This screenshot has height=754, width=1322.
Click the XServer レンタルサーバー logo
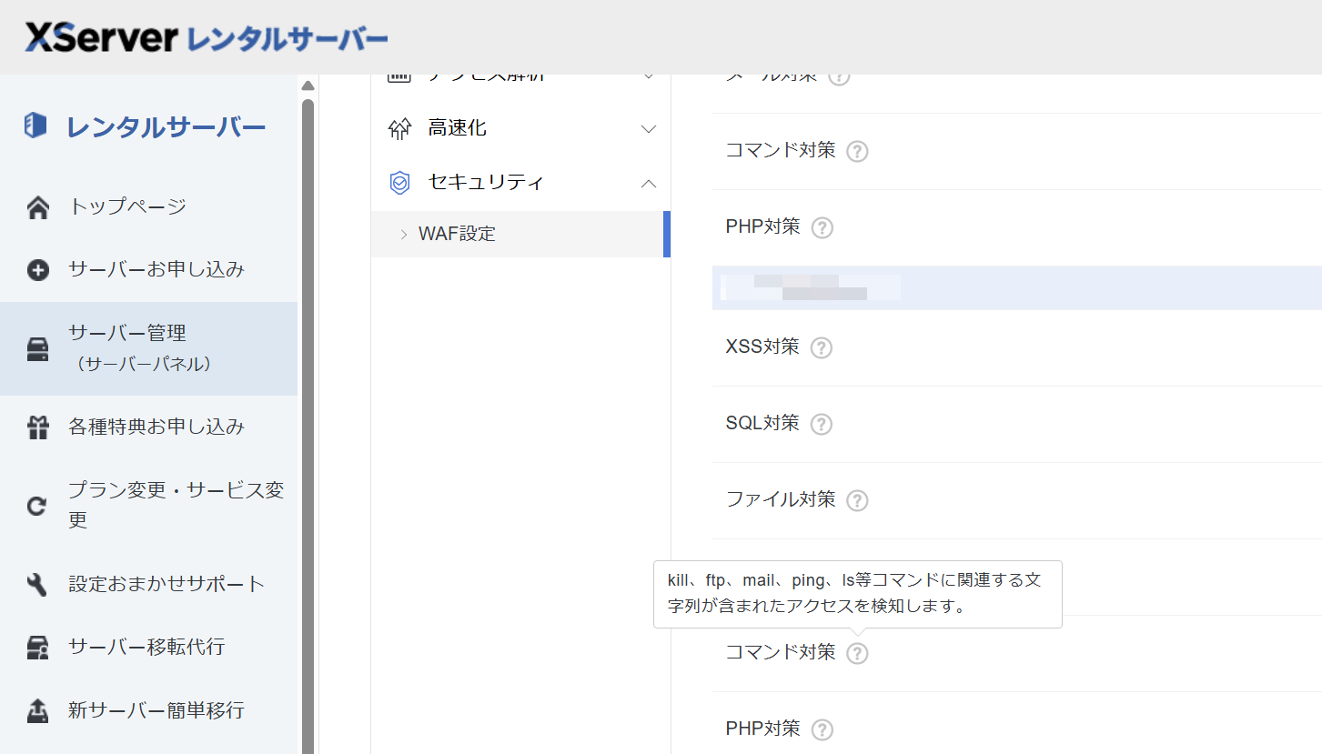[207, 37]
